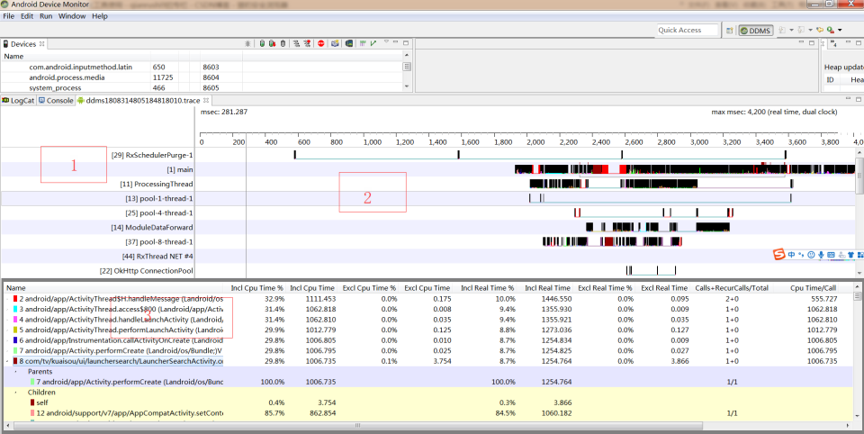
Task: Open the Edit menu
Action: tap(27, 16)
